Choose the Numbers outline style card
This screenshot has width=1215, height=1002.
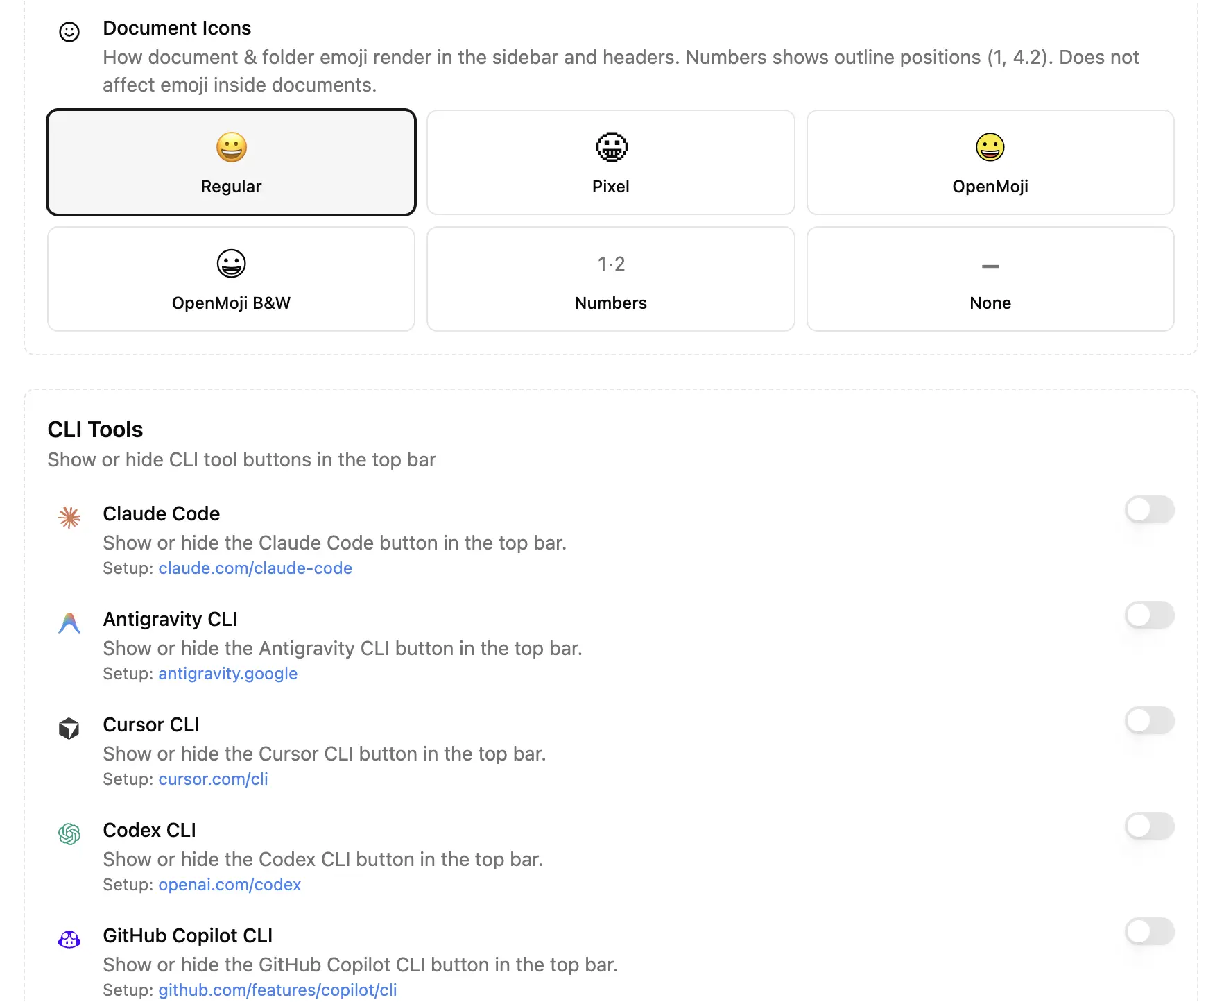pos(610,279)
